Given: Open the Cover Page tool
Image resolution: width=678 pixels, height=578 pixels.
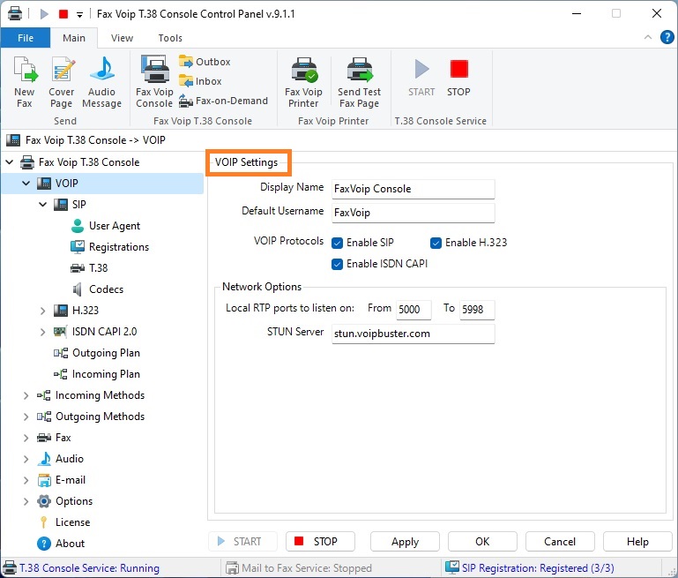Looking at the screenshot, I should [x=62, y=82].
